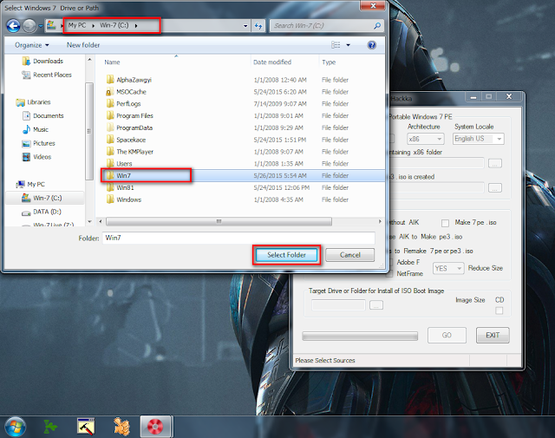Select the Program Files folder icon
Screen dimensions: 555x438
110,115
